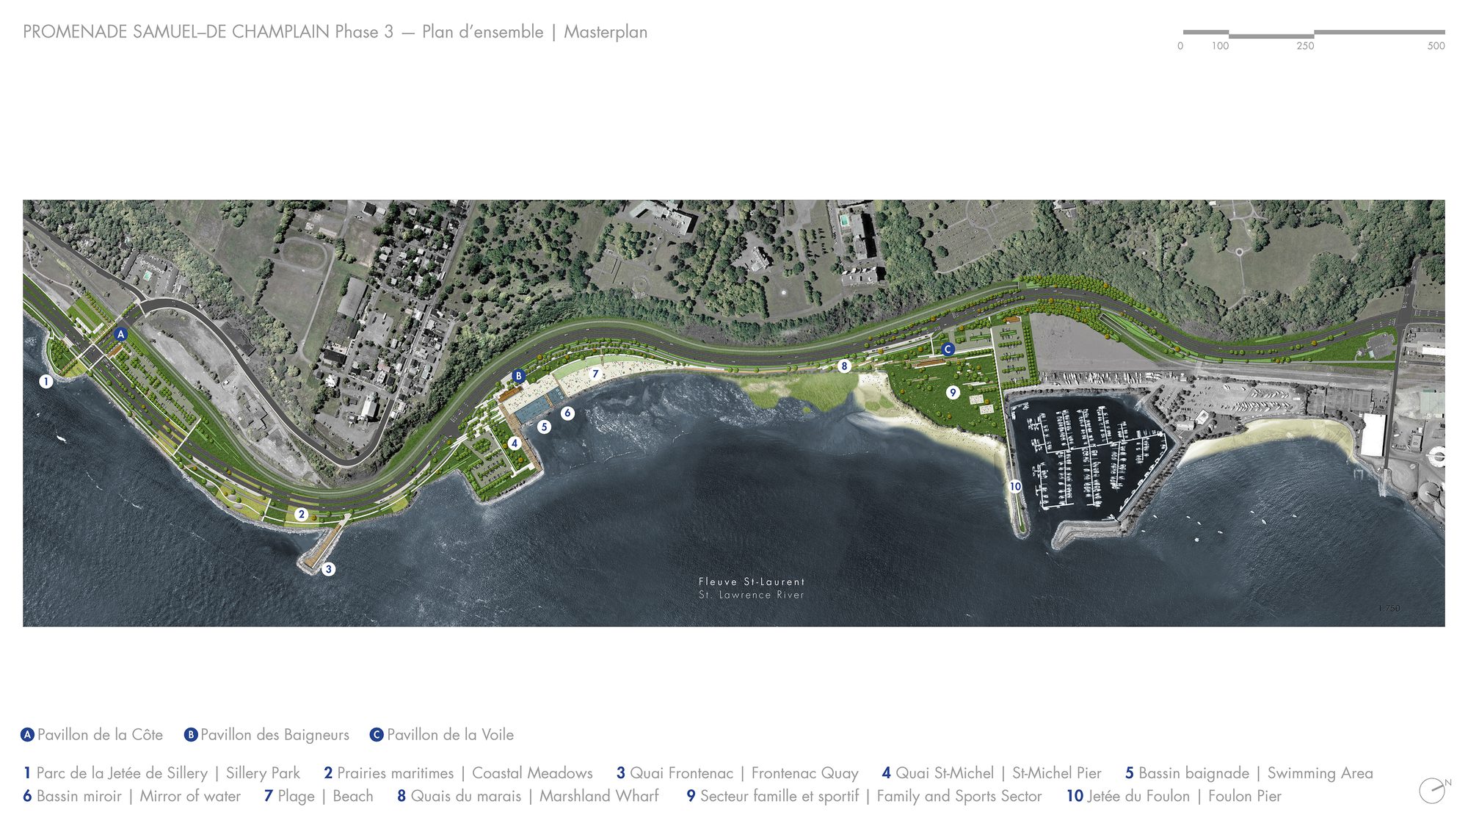Select marker 5 at the swimming basin
Image resolution: width=1468 pixels, height=826 pixels.
coord(544,427)
